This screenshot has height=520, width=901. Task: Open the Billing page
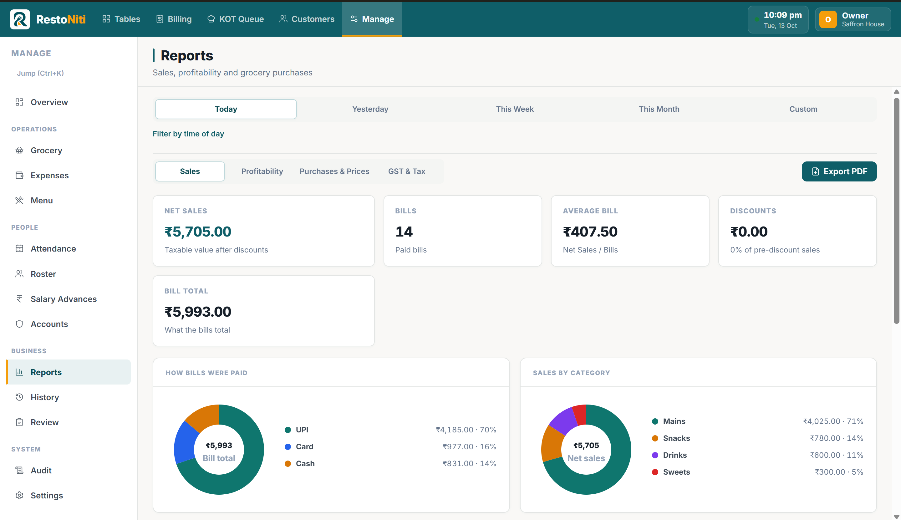coord(174,19)
